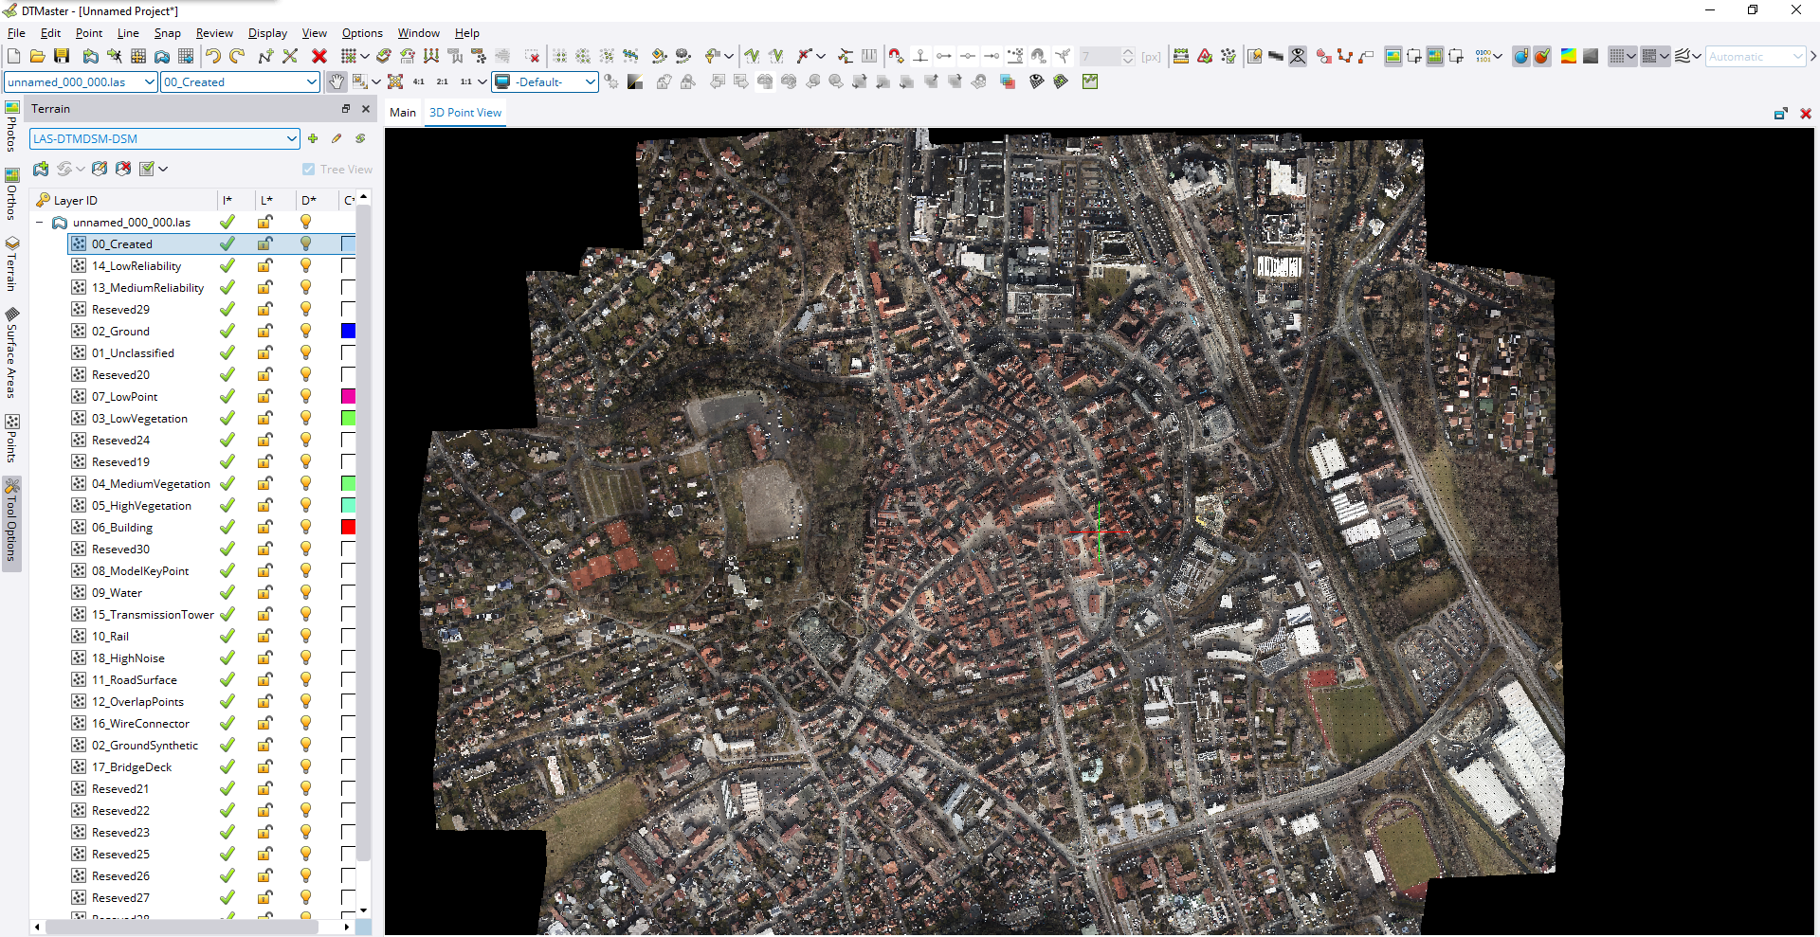Click the red color swatch of 06_Building
1820x937 pixels.
348,528
